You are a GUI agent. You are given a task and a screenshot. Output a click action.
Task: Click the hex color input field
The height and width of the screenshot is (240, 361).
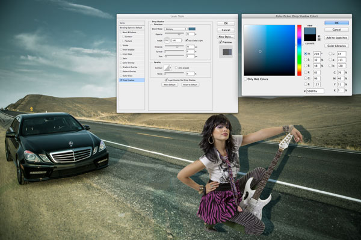[315, 91]
